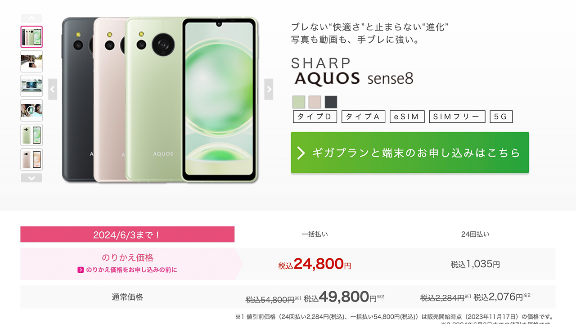
Task: View the pink phone front-and-back thumbnail
Action: pos(31,159)
